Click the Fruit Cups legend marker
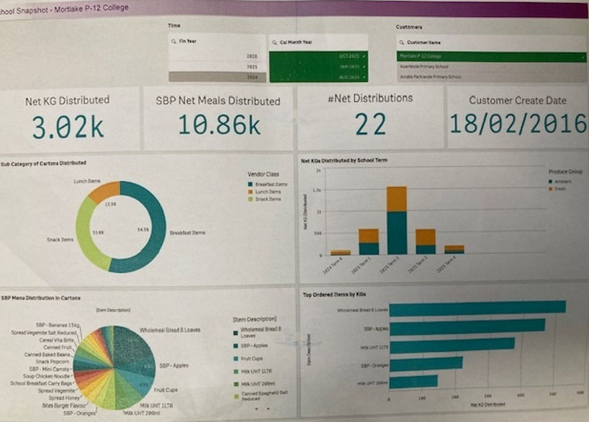 [x=235, y=359]
